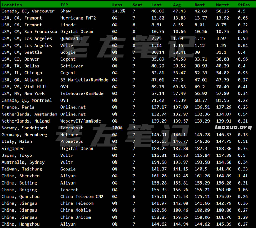Viewport: 256px width, 228px height.
Task: Click China Telecom CN2 entry
Action: [82, 197]
